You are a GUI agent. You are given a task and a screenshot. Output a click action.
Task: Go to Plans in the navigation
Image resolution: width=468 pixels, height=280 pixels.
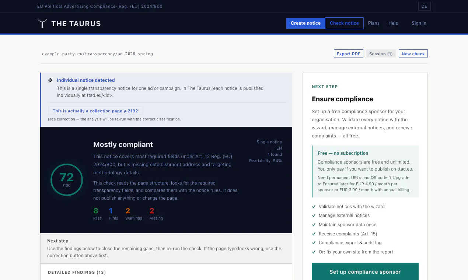374,23
